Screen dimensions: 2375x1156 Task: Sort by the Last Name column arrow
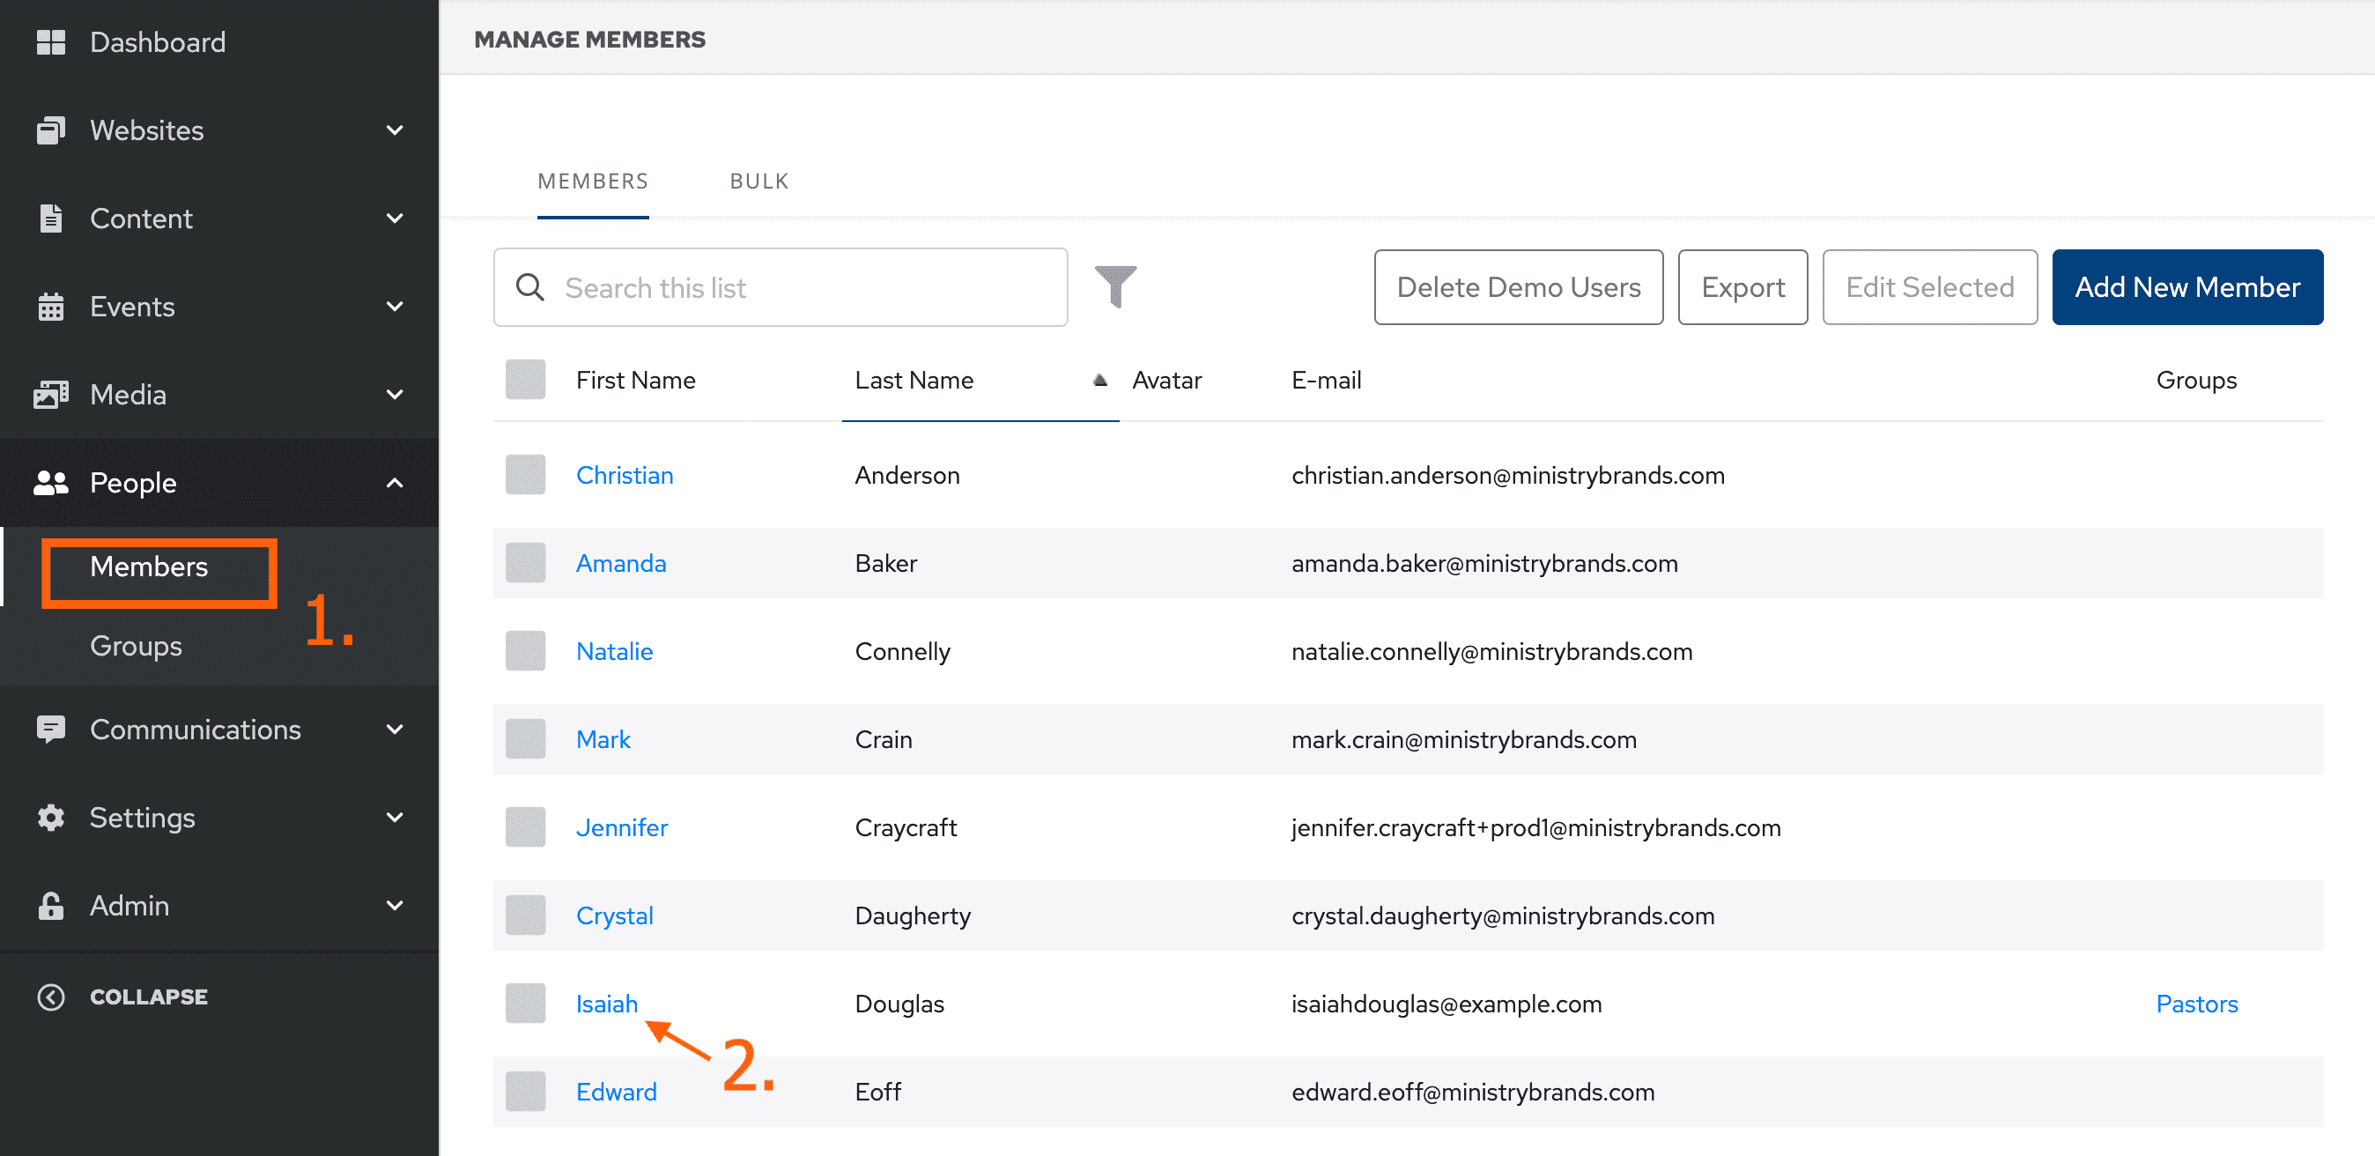1100,380
